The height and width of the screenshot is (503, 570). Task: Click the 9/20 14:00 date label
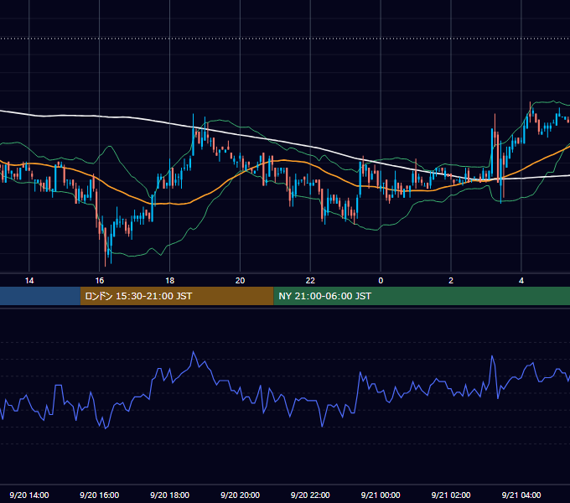click(29, 495)
